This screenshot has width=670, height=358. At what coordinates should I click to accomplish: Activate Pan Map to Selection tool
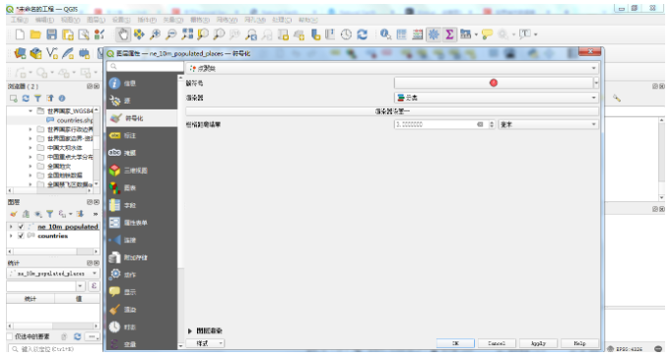pos(139,35)
